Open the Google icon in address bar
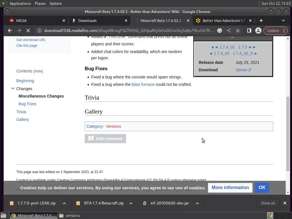This screenshot has width=292, height=219. [220, 31]
